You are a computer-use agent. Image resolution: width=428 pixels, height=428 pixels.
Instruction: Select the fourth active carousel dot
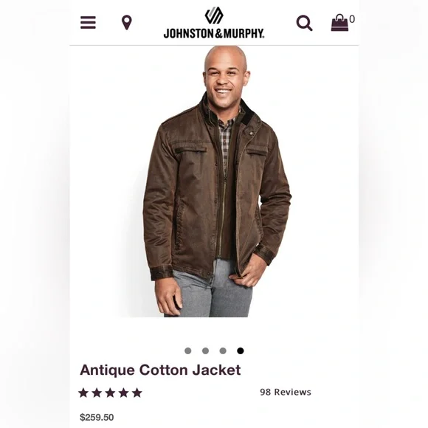[x=241, y=351]
